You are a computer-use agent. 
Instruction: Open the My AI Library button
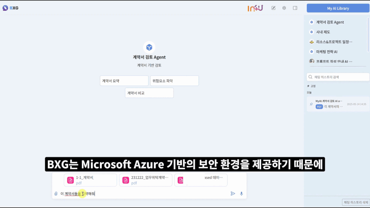[338, 8]
